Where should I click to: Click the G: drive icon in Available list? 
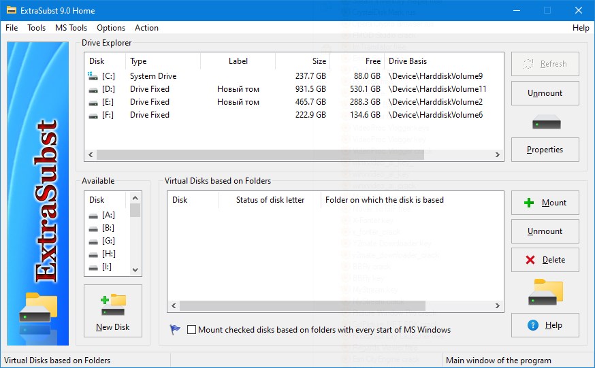tap(93, 241)
